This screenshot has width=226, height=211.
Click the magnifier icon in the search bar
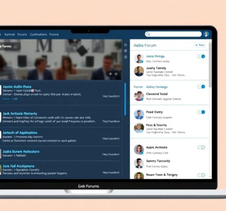pos(148,34)
